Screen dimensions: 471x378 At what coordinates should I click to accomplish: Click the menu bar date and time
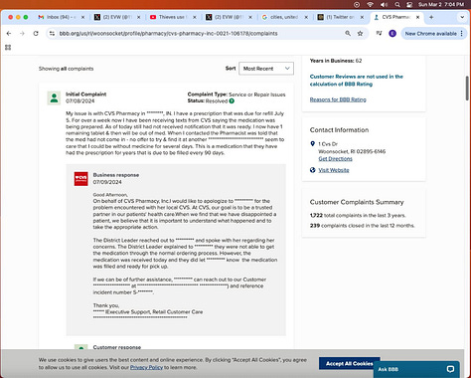(440, 5)
